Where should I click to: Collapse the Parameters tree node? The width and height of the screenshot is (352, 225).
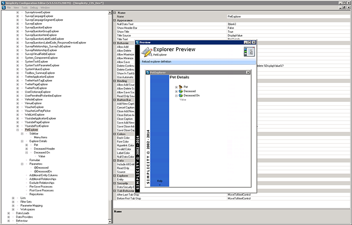pos(22,164)
